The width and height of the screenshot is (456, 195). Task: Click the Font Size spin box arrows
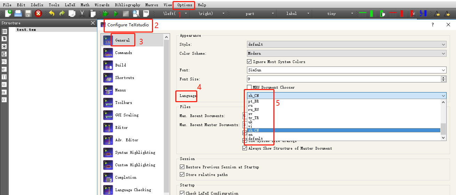point(443,79)
